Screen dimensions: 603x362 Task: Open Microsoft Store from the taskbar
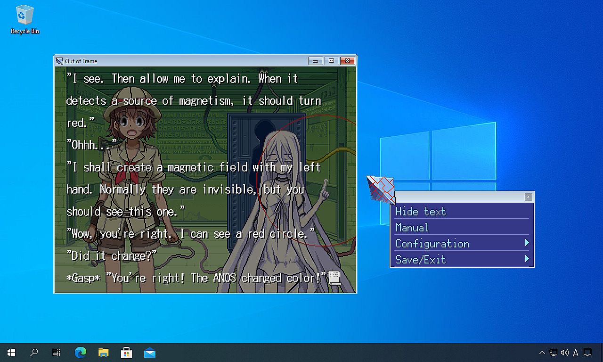pos(127,353)
